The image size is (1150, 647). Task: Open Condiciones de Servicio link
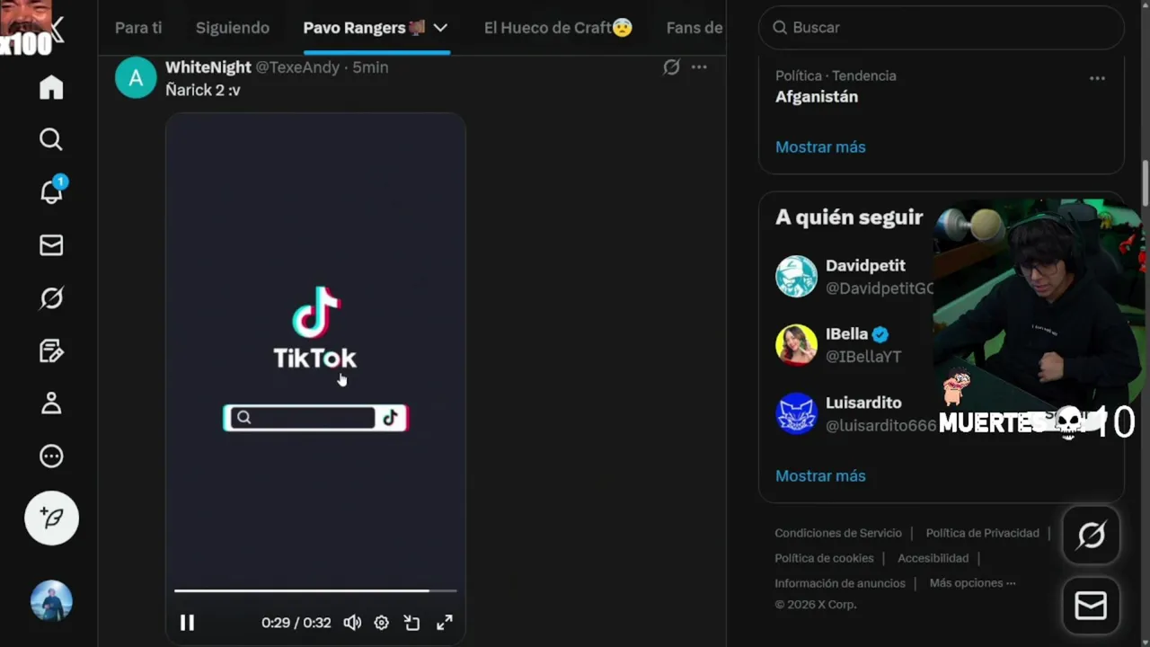(838, 533)
